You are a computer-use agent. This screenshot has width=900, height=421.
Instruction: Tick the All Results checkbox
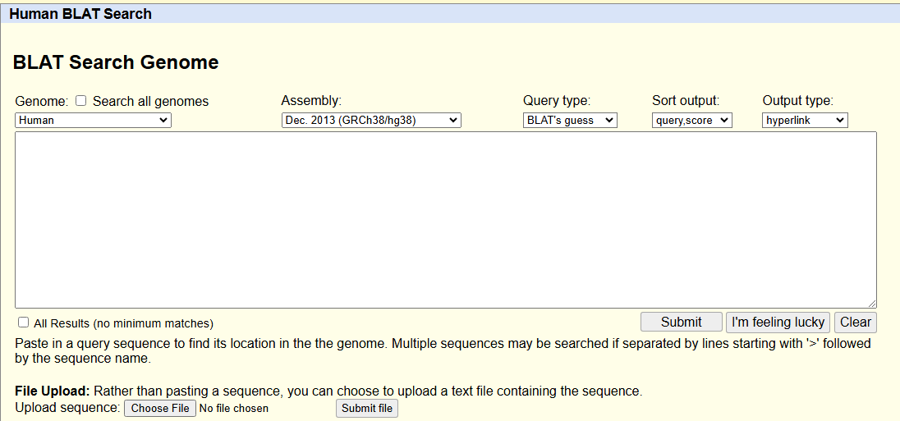(24, 323)
